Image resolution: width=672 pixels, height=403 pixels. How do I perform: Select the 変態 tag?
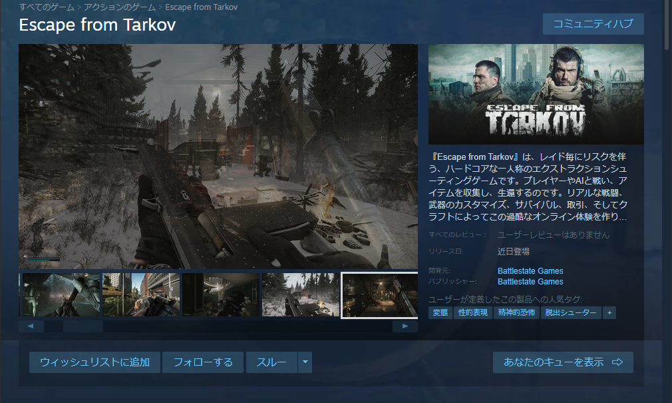[x=440, y=312]
